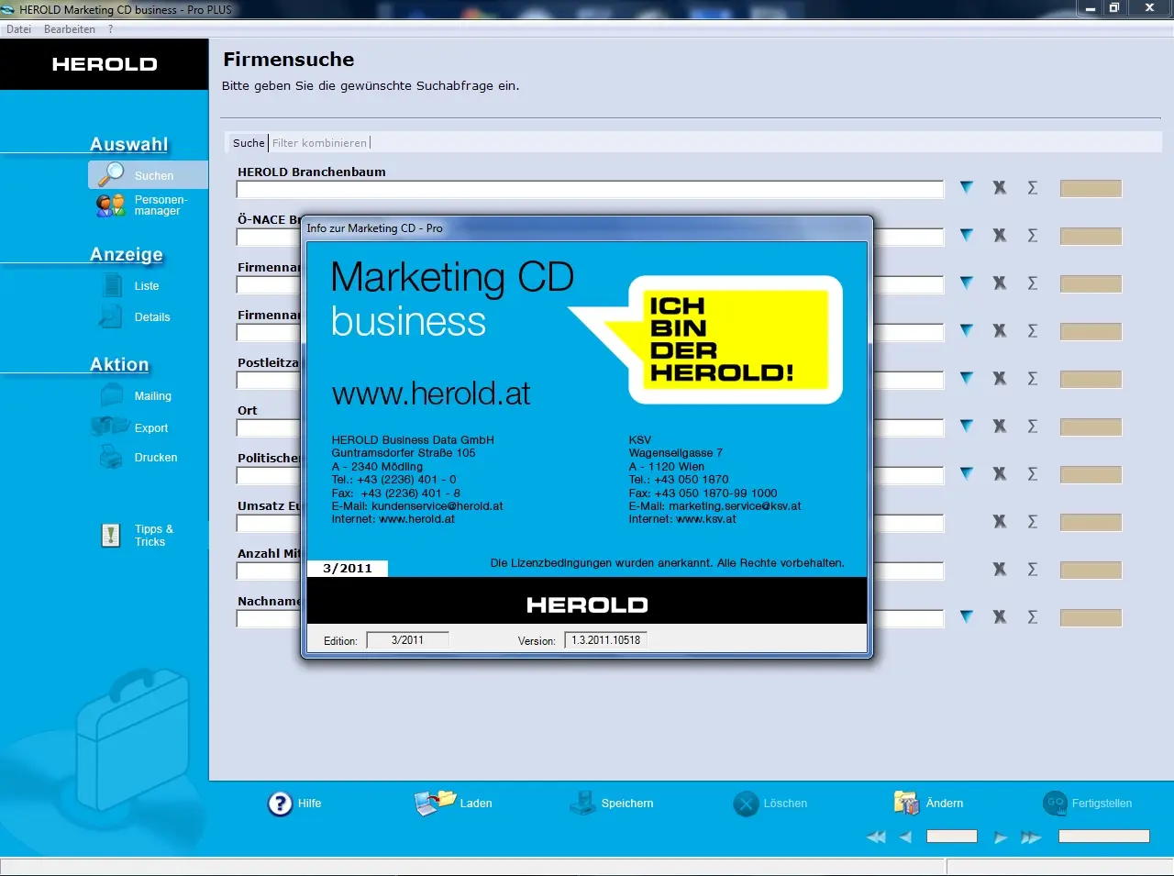This screenshot has width=1174, height=876.
Task: Expand the Ort dropdown arrow
Action: coord(966,426)
